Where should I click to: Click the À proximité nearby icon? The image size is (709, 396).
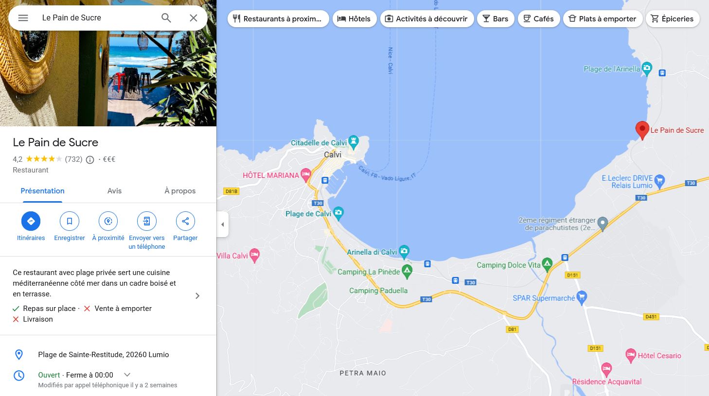pos(108,221)
